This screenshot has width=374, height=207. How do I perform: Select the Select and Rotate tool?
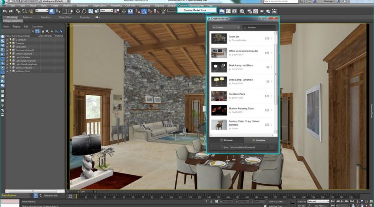(84, 11)
